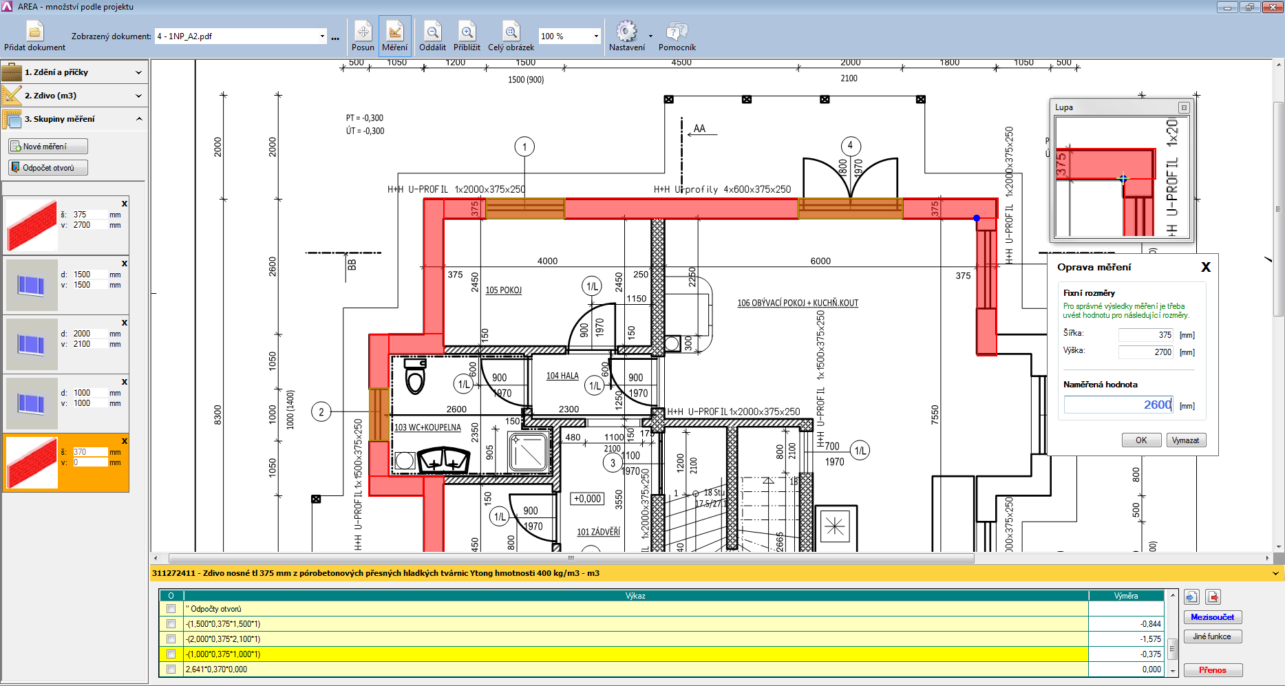
Task: Click the horizontal scrollbar below the drawing
Action: 571,559
